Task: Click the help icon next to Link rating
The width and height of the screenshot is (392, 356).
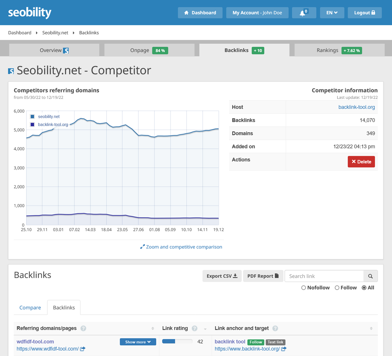Action: (195, 328)
